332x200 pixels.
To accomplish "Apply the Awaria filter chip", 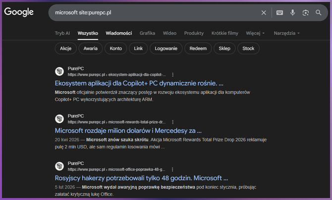I will [90, 49].
